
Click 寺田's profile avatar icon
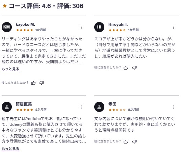point(99,107)
